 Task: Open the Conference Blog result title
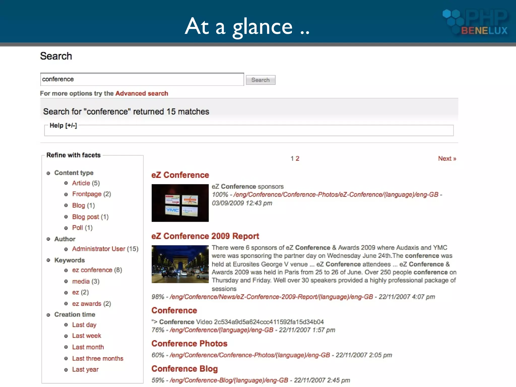[184, 369]
